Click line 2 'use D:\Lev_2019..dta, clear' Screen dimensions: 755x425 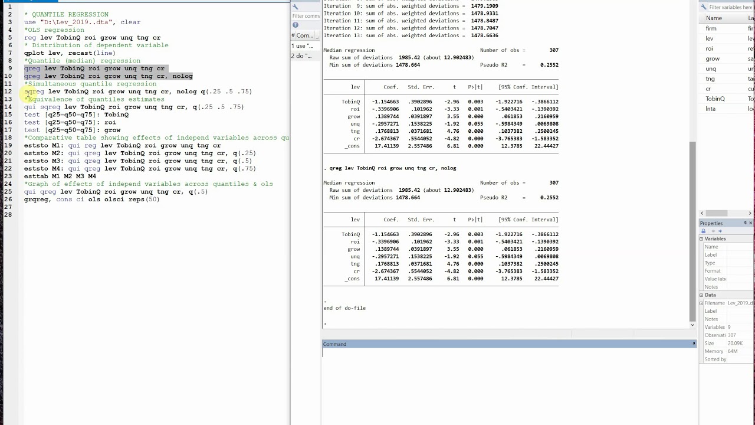[82, 22]
